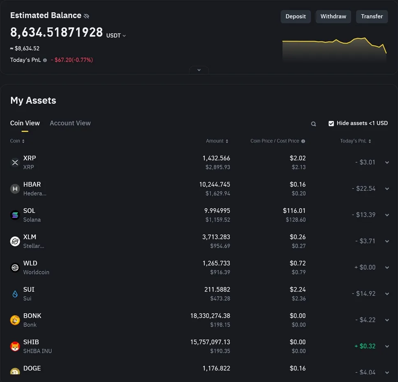Screen dimensions: 398x382
Task: Open the USDT currency dropdown
Action: tap(116, 35)
